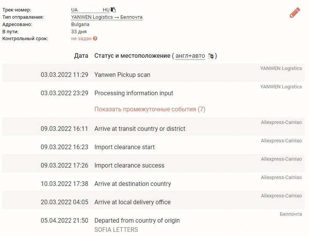Select the Yanwen Pickup scan row
The width and height of the screenshot is (309, 236).
pyautogui.click(x=154, y=73)
